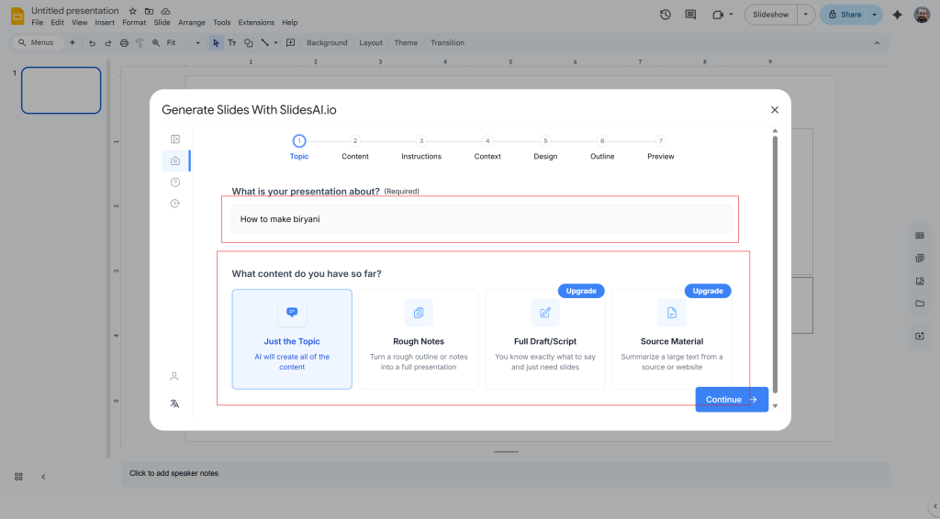Viewport: 940px width, 519px height.
Task: Click the presentation topic input field
Action: (481, 219)
